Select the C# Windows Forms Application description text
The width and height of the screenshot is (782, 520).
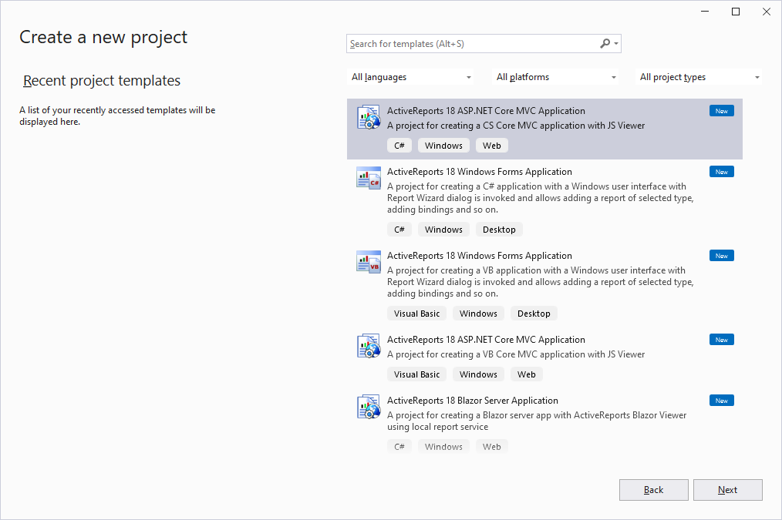pyautogui.click(x=540, y=198)
